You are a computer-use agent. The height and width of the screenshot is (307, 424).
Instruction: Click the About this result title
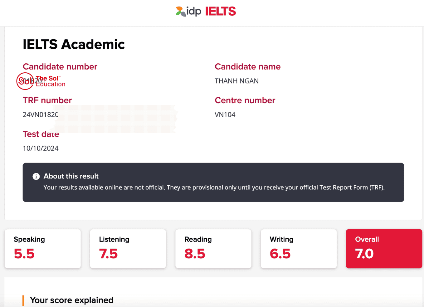click(x=71, y=176)
